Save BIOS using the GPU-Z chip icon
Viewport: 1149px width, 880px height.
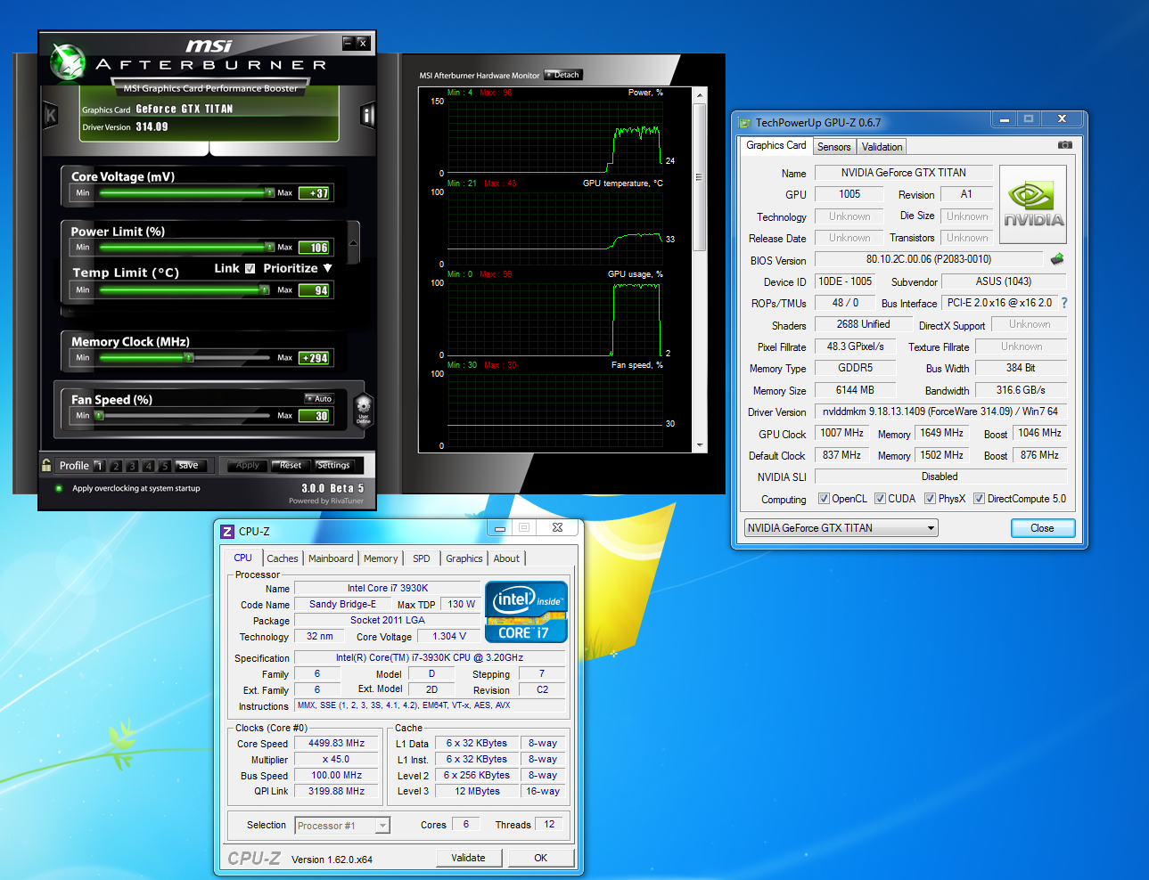[1057, 259]
